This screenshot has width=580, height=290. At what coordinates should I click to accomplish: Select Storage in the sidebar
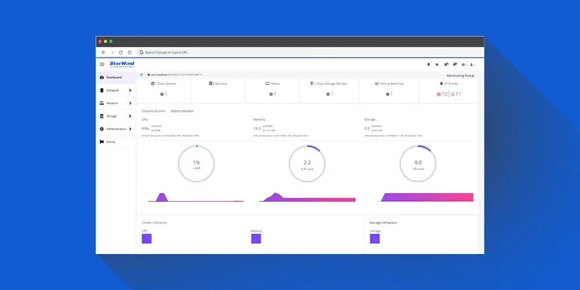point(115,116)
